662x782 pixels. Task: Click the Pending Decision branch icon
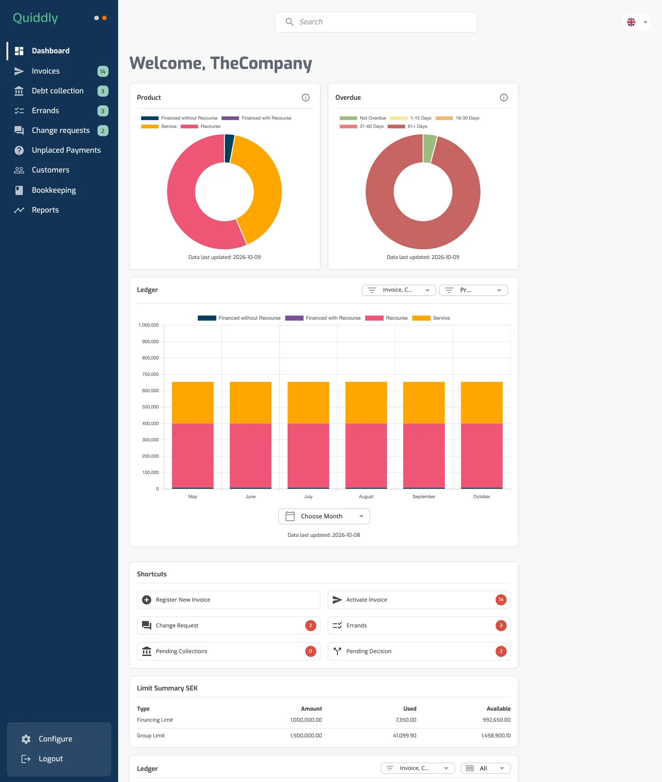tap(337, 651)
